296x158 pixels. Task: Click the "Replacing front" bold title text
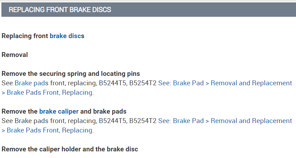(25, 36)
